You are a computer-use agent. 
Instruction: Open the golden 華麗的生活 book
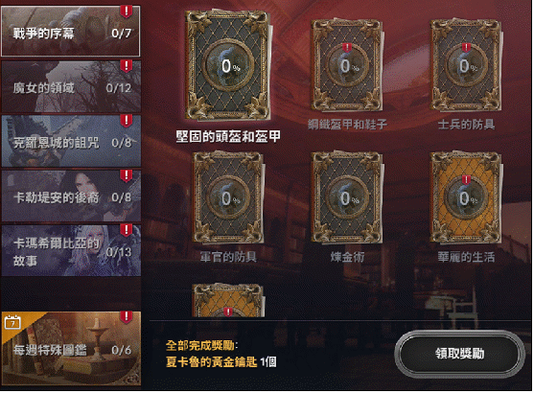[x=466, y=197]
